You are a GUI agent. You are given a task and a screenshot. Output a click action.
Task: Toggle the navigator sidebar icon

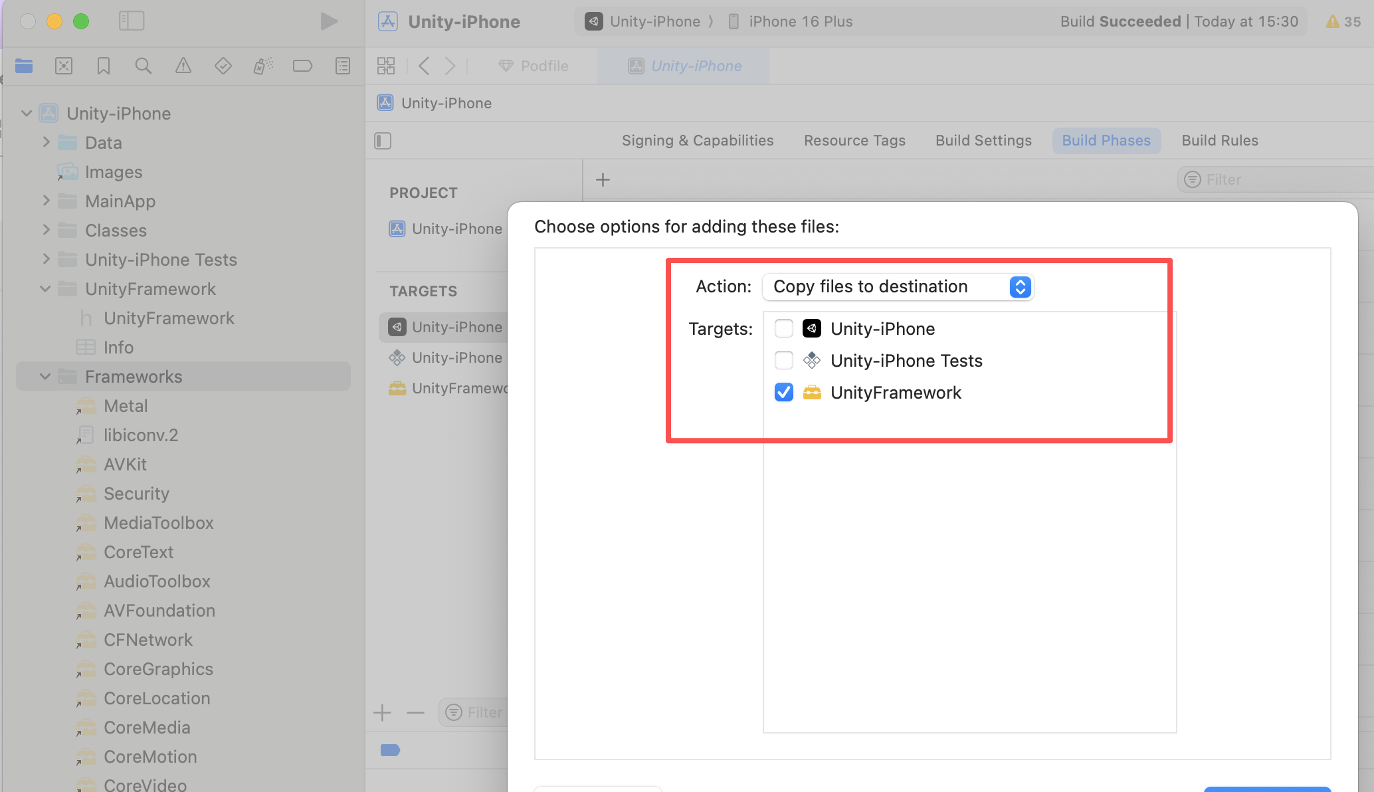pyautogui.click(x=132, y=21)
